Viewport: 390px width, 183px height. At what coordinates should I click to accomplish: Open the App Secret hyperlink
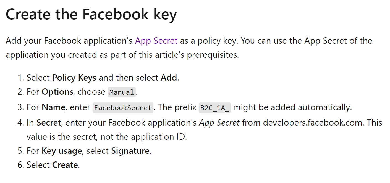click(x=156, y=41)
